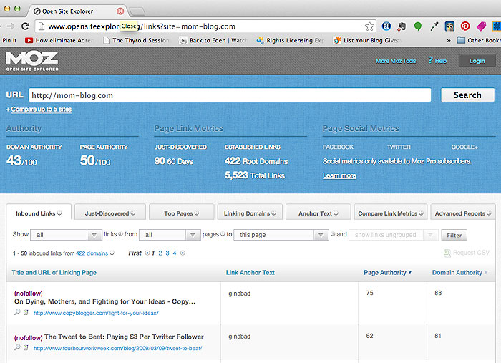Click 'On Dying, Mothers, and Fighting' title
The width and height of the screenshot is (501, 363).
pos(104,301)
